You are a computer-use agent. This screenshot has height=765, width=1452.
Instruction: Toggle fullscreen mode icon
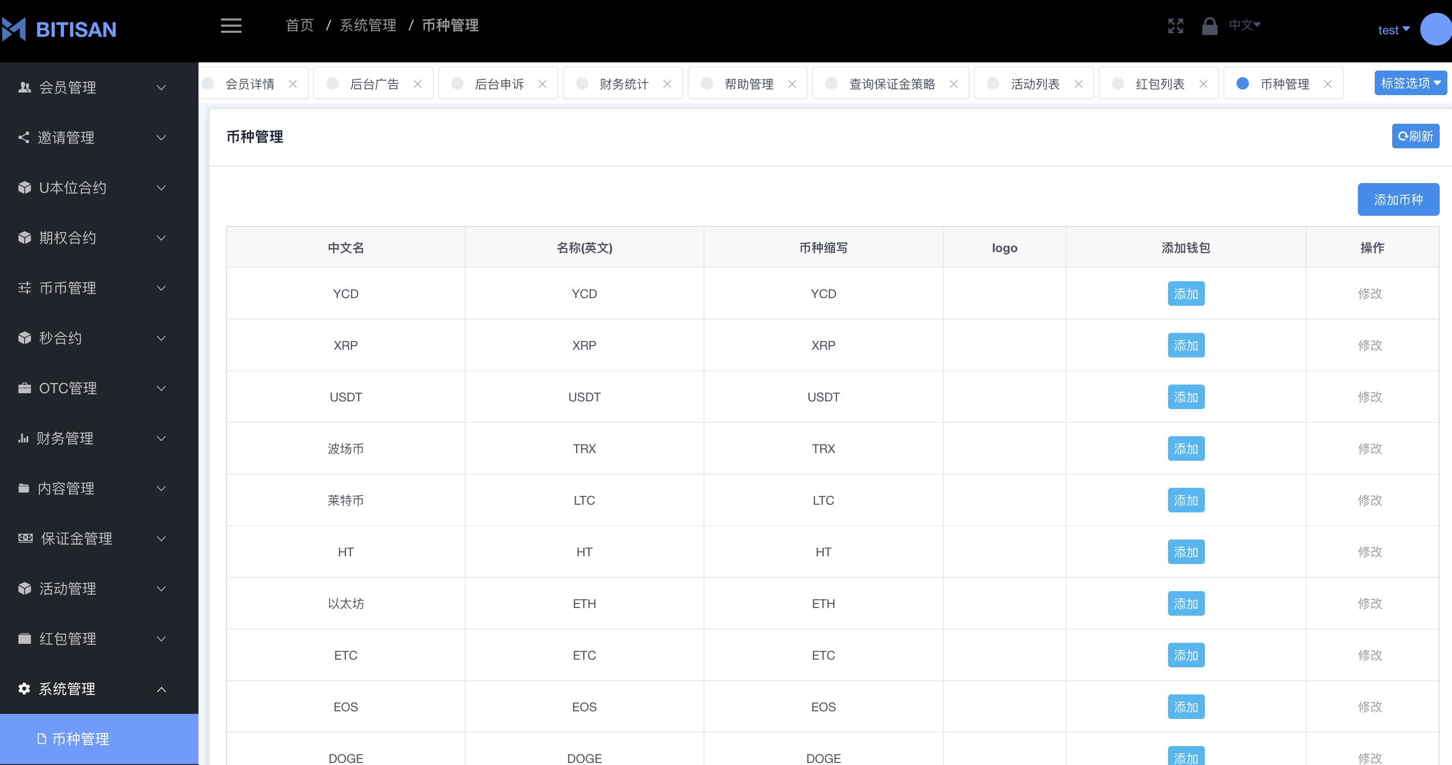pos(1175,26)
